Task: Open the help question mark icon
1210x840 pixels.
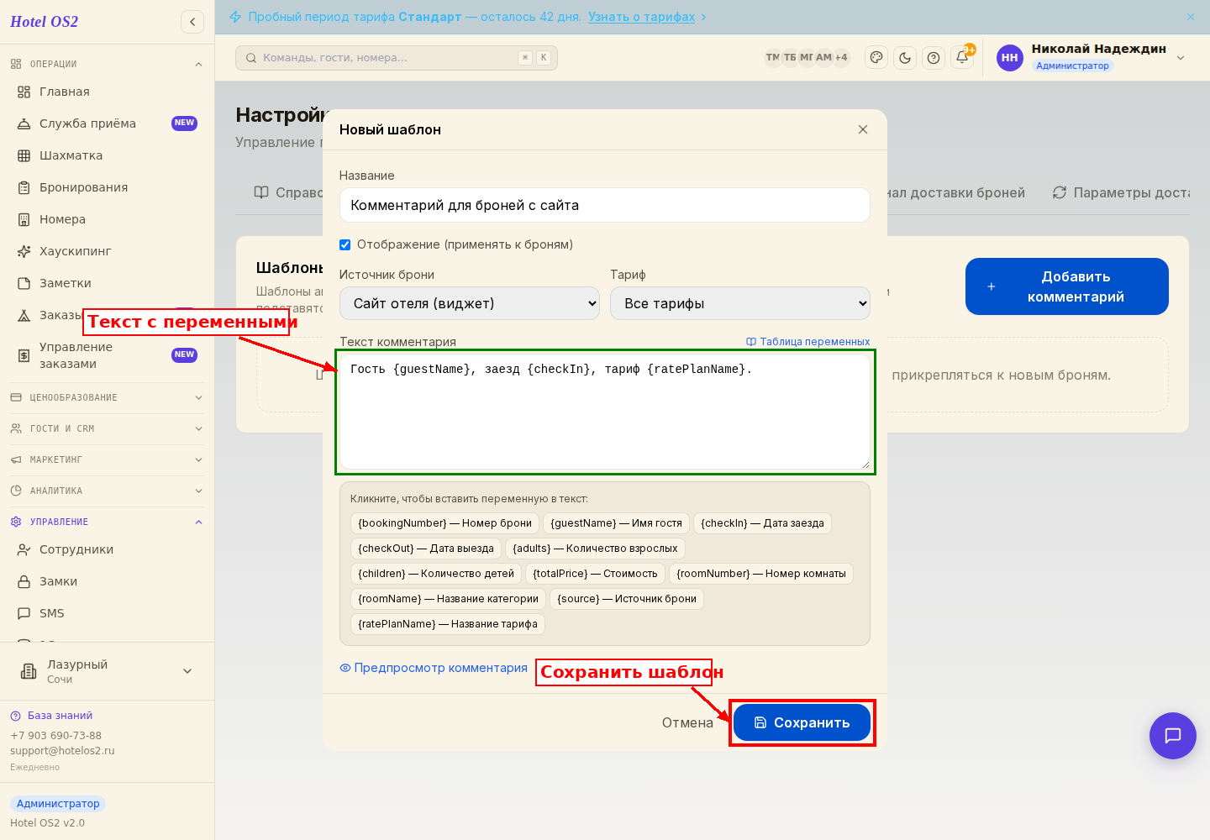Action: tap(934, 58)
